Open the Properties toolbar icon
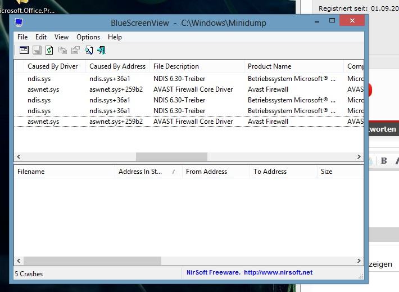Image resolution: width=399 pixels, height=292 pixels. [75, 50]
